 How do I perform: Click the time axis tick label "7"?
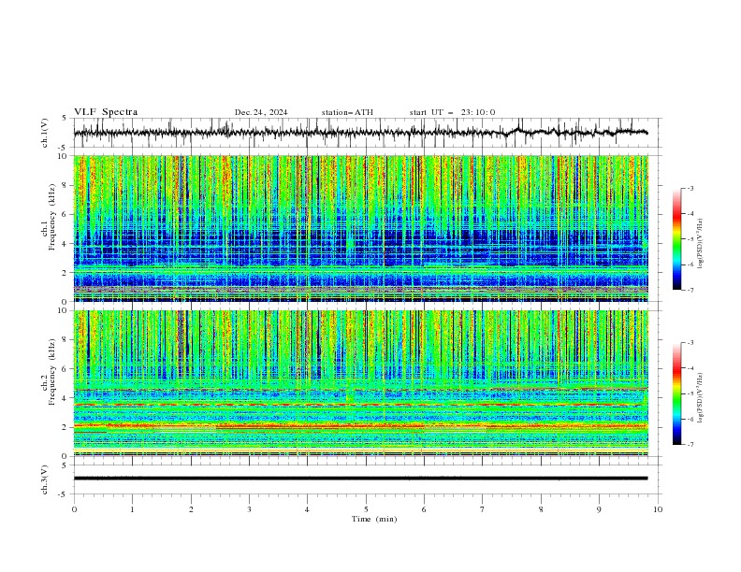(x=483, y=509)
